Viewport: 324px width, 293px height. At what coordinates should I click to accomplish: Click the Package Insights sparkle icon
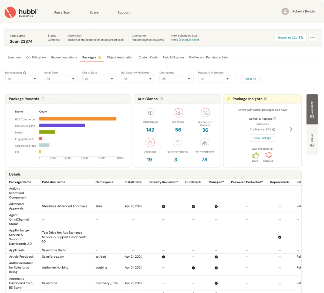[x=229, y=99]
